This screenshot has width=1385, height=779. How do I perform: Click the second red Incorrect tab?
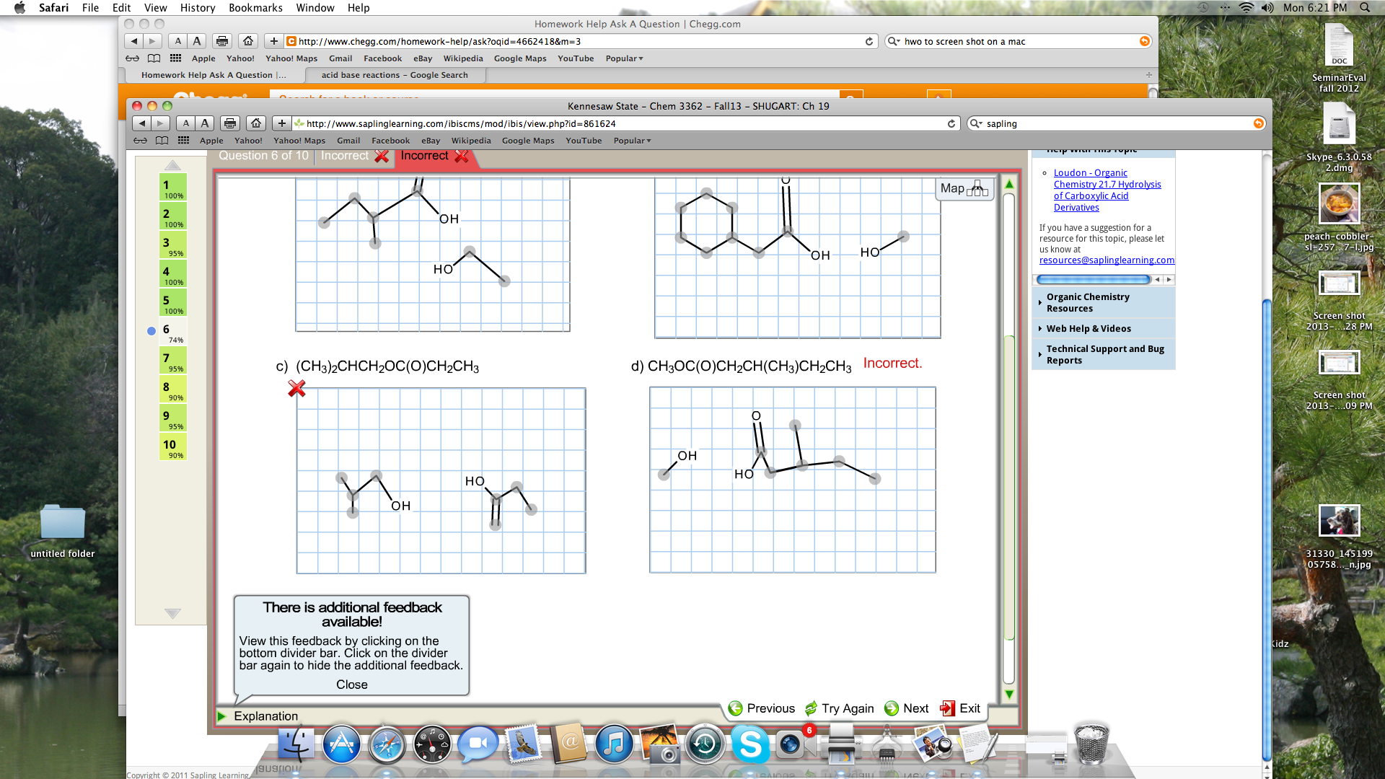click(434, 156)
